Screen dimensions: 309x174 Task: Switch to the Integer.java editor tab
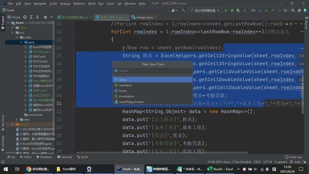click(x=144, y=17)
